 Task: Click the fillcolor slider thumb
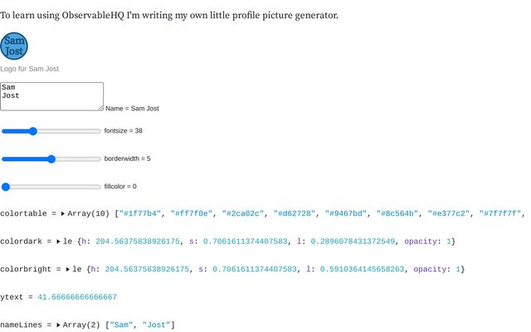coord(6,187)
